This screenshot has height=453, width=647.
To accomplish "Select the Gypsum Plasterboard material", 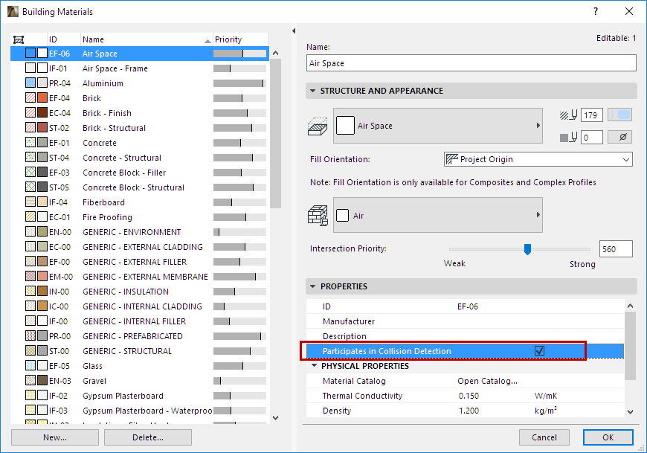I will pyautogui.click(x=140, y=396).
